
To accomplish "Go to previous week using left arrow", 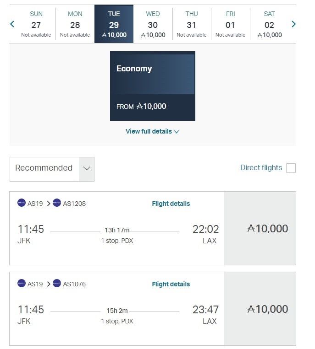I will 12,24.
